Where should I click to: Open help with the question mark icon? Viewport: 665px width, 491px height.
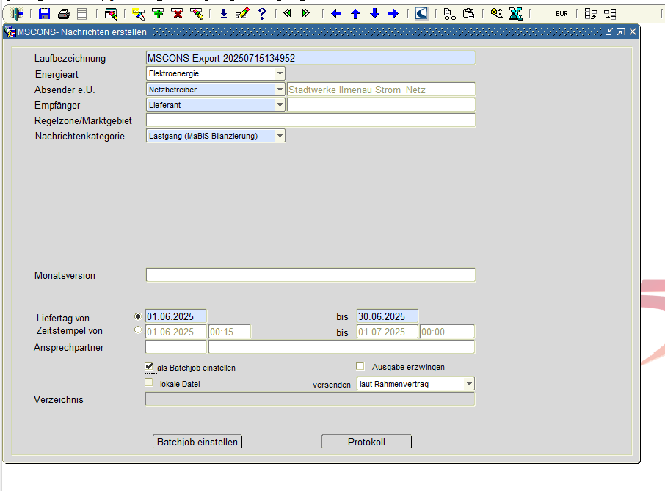[x=261, y=13]
